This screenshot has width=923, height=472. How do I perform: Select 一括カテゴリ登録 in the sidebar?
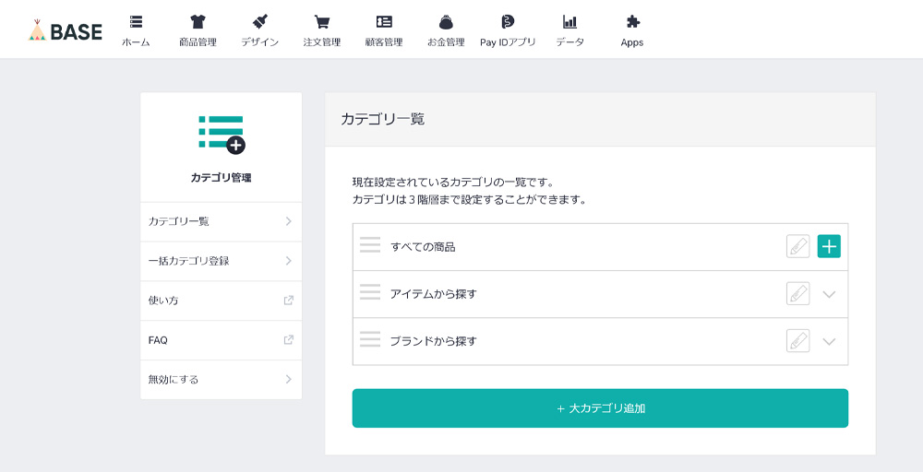point(222,261)
